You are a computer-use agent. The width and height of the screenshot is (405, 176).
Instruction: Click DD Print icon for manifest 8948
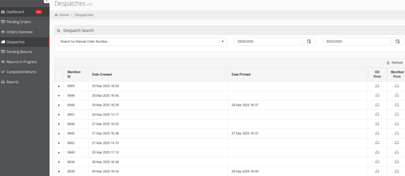(377, 105)
